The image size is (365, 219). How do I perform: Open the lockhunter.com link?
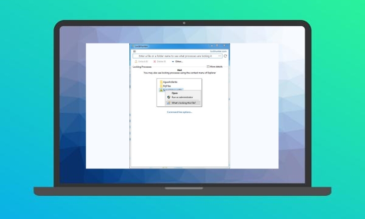click(218, 51)
